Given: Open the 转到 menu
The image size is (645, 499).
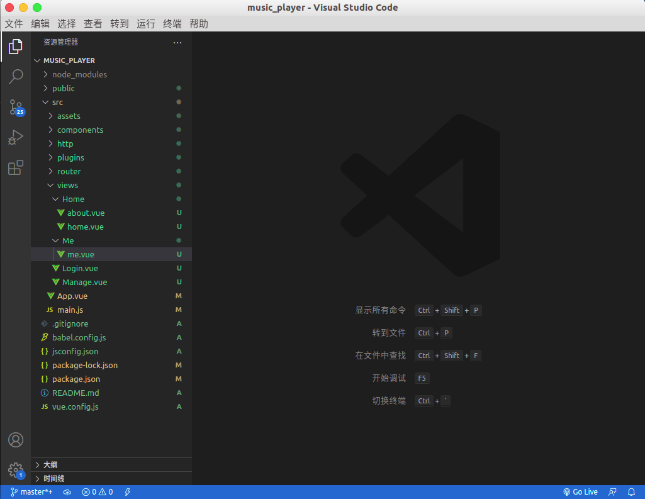Looking at the screenshot, I should click(x=120, y=24).
